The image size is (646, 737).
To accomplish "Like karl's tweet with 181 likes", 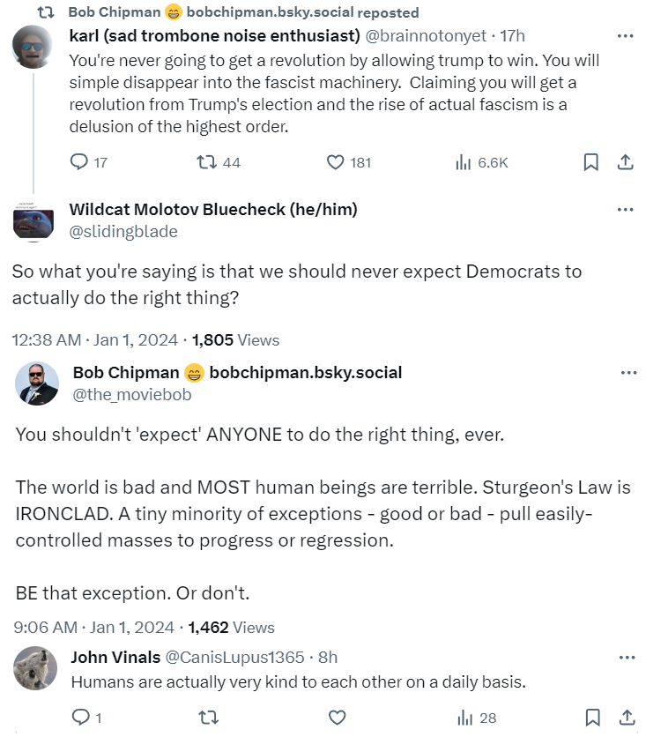I will [335, 162].
